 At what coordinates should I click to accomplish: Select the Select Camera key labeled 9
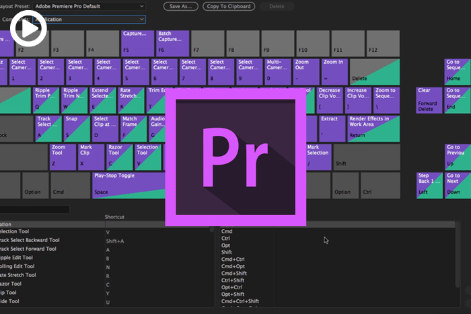pyautogui.click(x=250, y=72)
